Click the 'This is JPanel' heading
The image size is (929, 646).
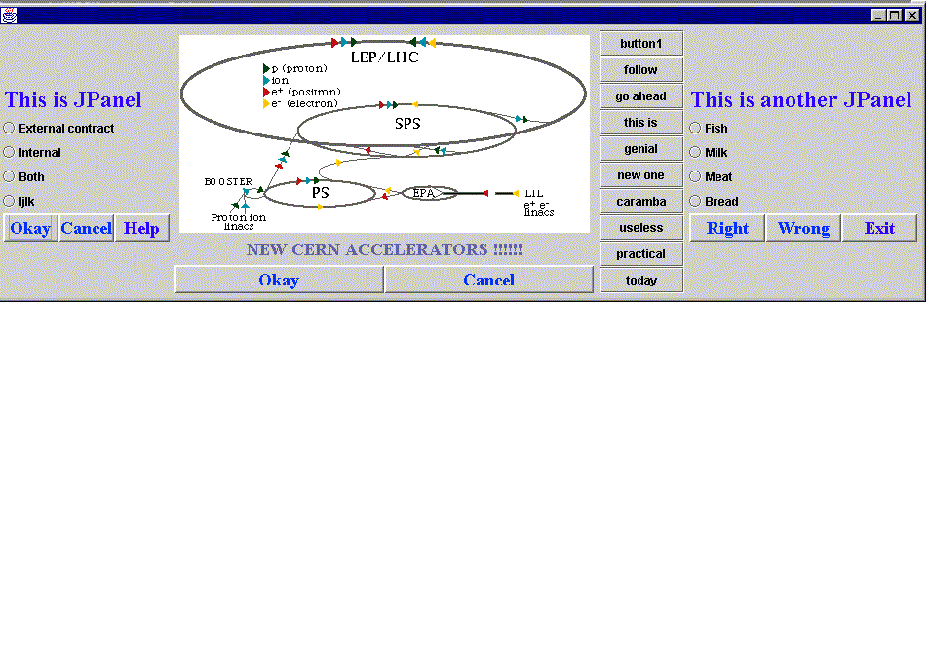tap(73, 99)
